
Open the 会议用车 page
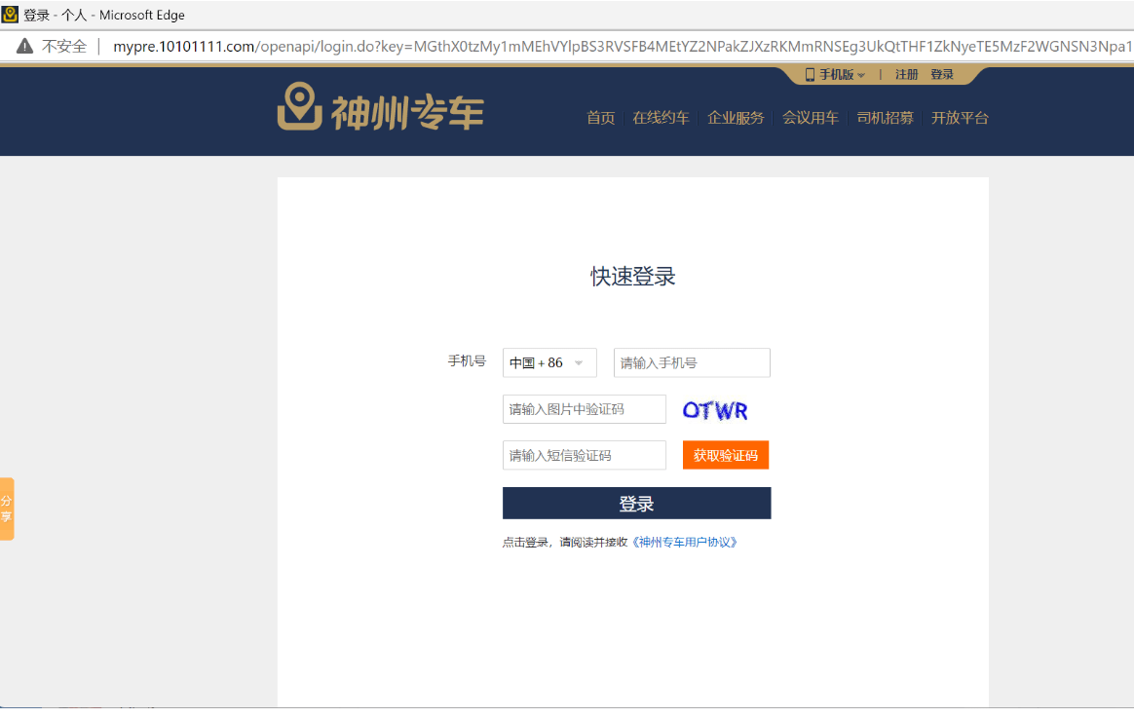811,118
